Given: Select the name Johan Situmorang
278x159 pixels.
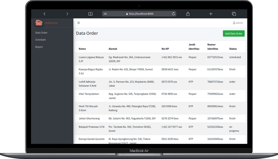Looking at the screenshot, I should click(x=89, y=118).
